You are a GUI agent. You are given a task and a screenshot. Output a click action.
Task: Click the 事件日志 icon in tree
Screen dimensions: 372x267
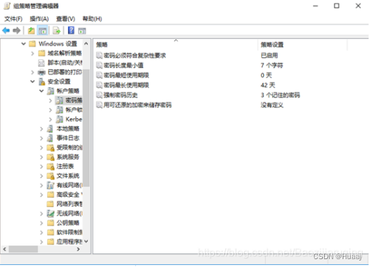coord(50,138)
